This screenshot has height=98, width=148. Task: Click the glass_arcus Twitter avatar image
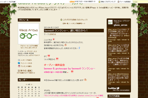click(110, 22)
